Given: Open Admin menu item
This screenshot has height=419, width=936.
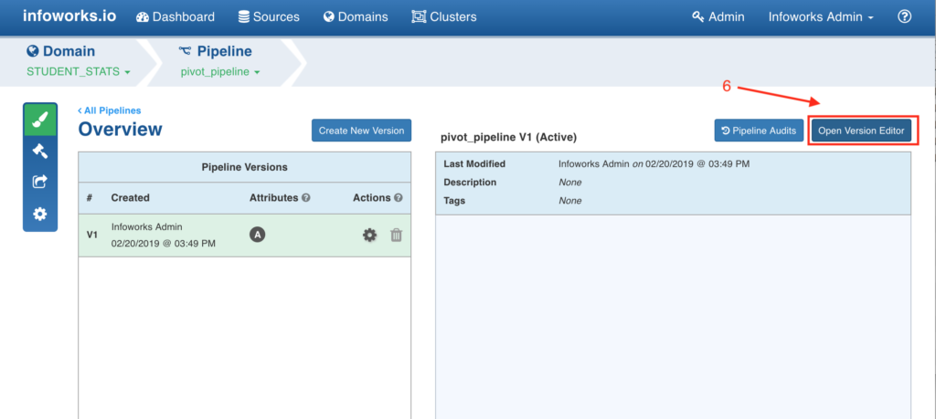Looking at the screenshot, I should point(718,16).
